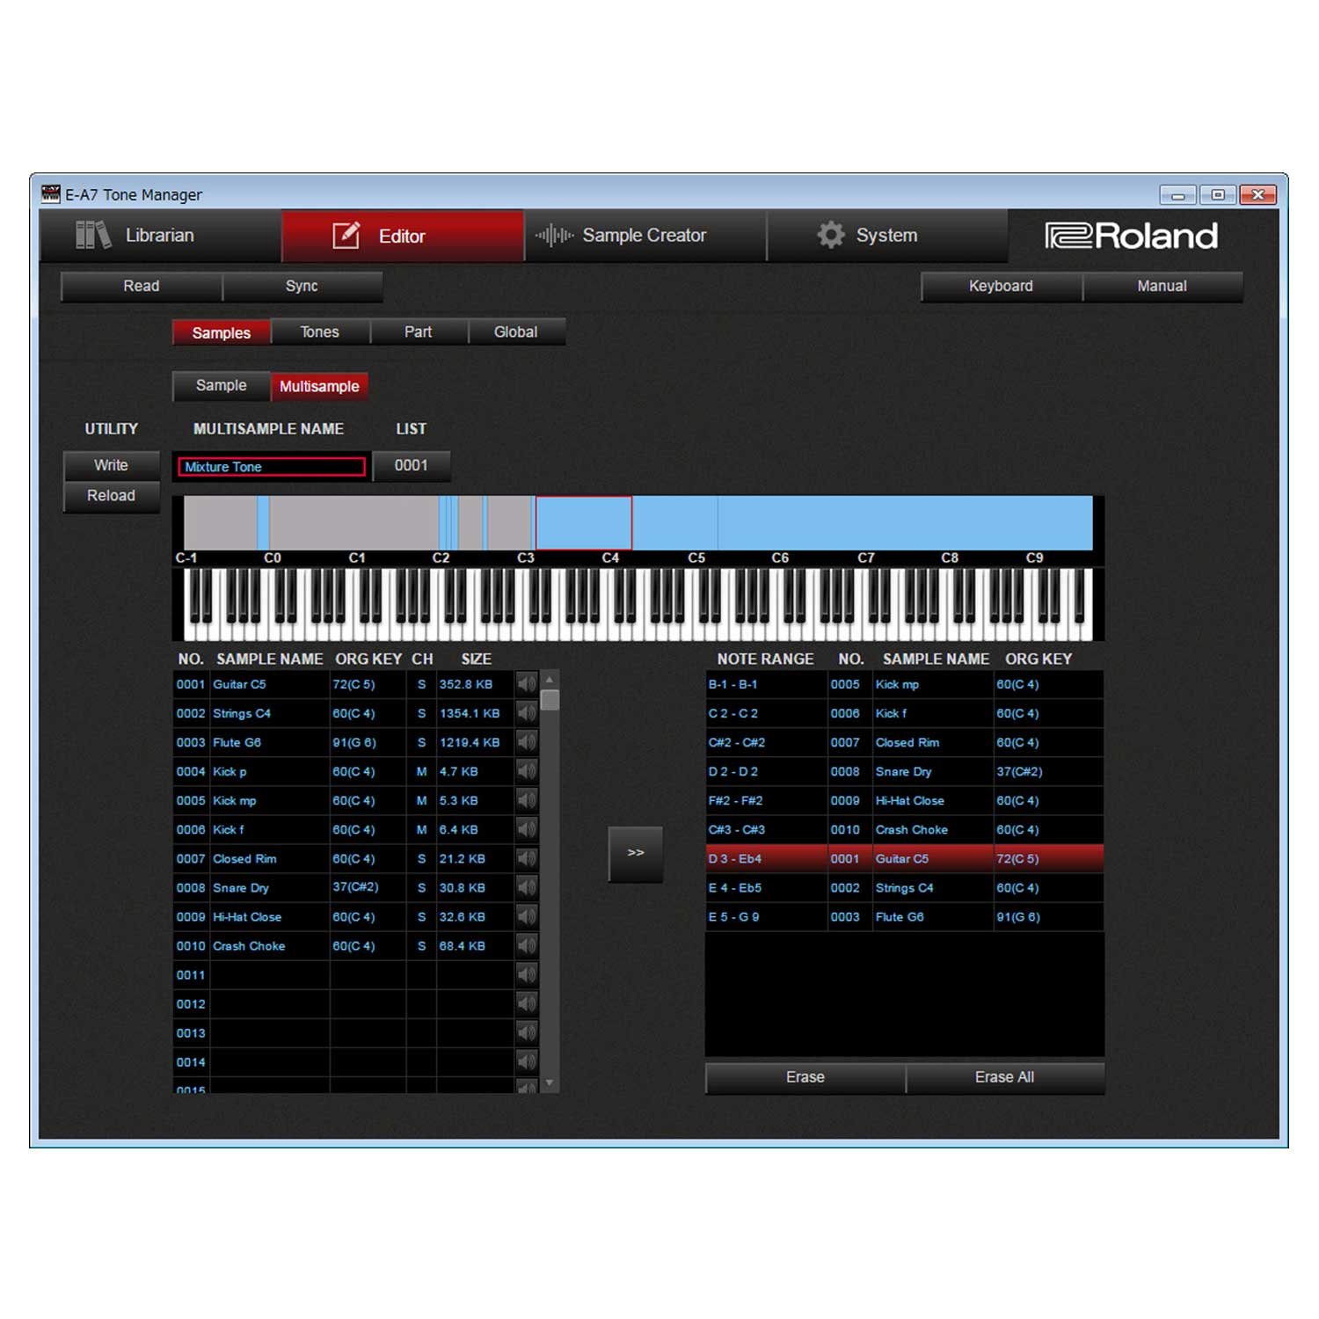Click the sample list scroll up arrow
Viewport: 1319px width, 1319px height.
pyautogui.click(x=550, y=680)
